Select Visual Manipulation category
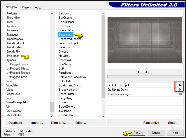The height and width of the screenshot is (138, 186). coord(18,102)
